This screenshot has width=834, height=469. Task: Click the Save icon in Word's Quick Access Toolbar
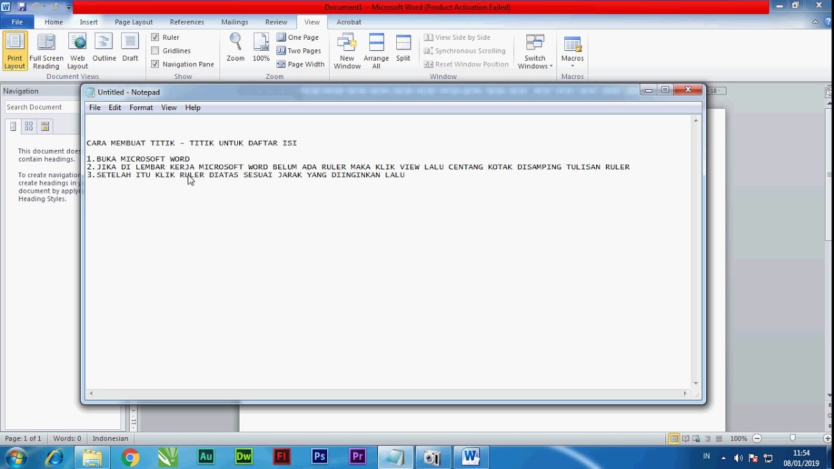click(x=22, y=7)
